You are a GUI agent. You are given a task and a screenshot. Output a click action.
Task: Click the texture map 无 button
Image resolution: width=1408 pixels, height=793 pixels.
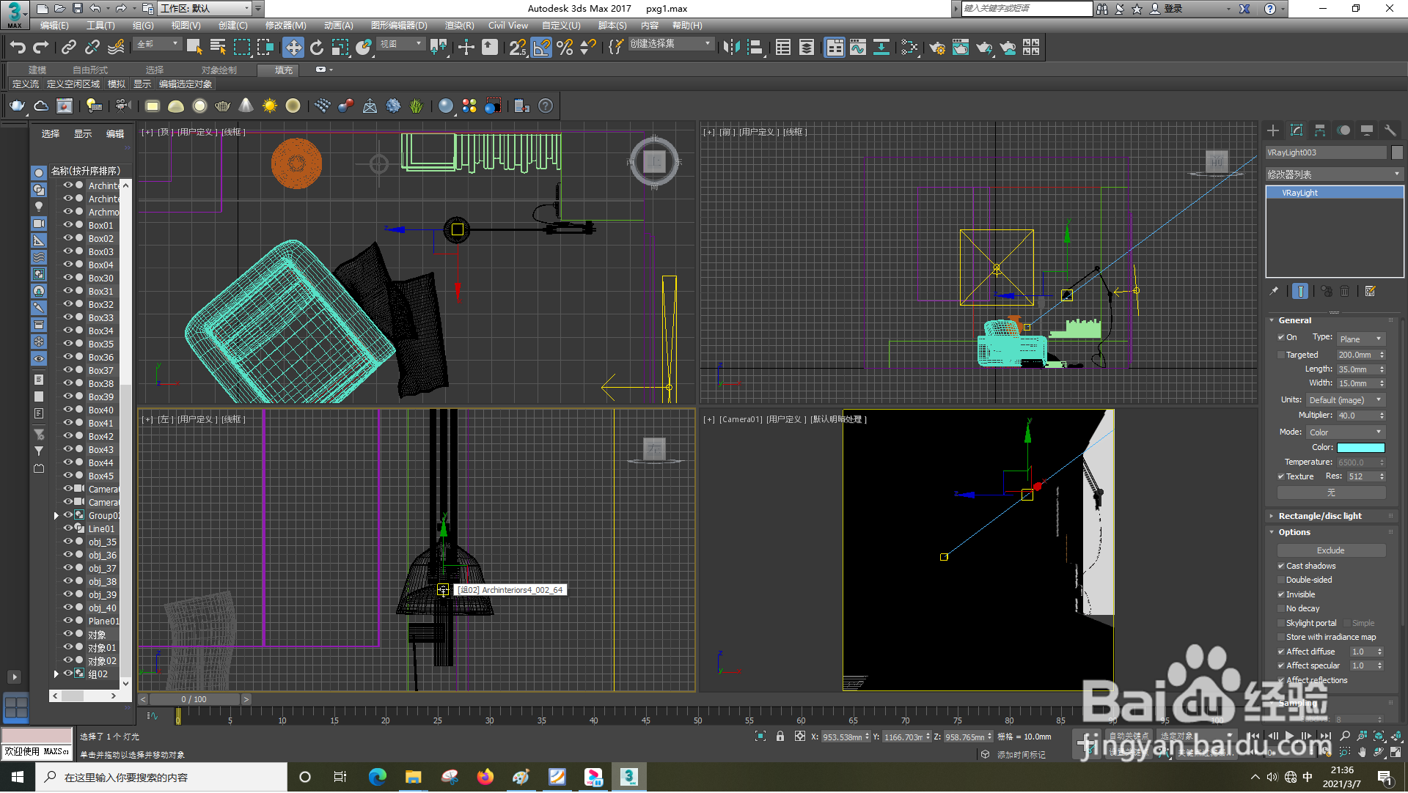pyautogui.click(x=1330, y=493)
